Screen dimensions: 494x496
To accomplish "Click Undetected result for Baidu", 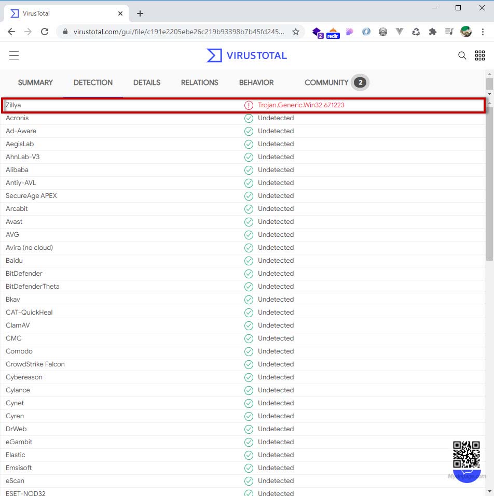I will (x=276, y=260).
